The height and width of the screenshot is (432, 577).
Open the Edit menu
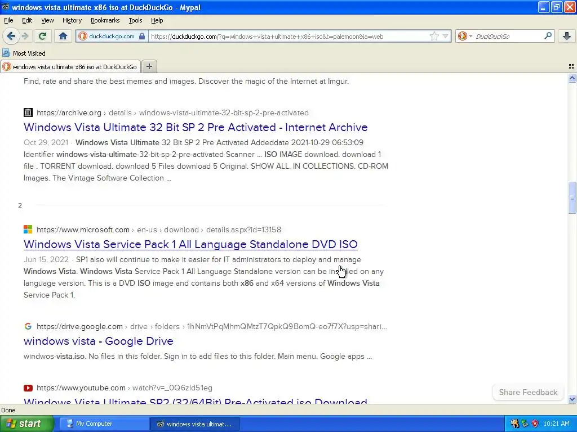[27, 20]
